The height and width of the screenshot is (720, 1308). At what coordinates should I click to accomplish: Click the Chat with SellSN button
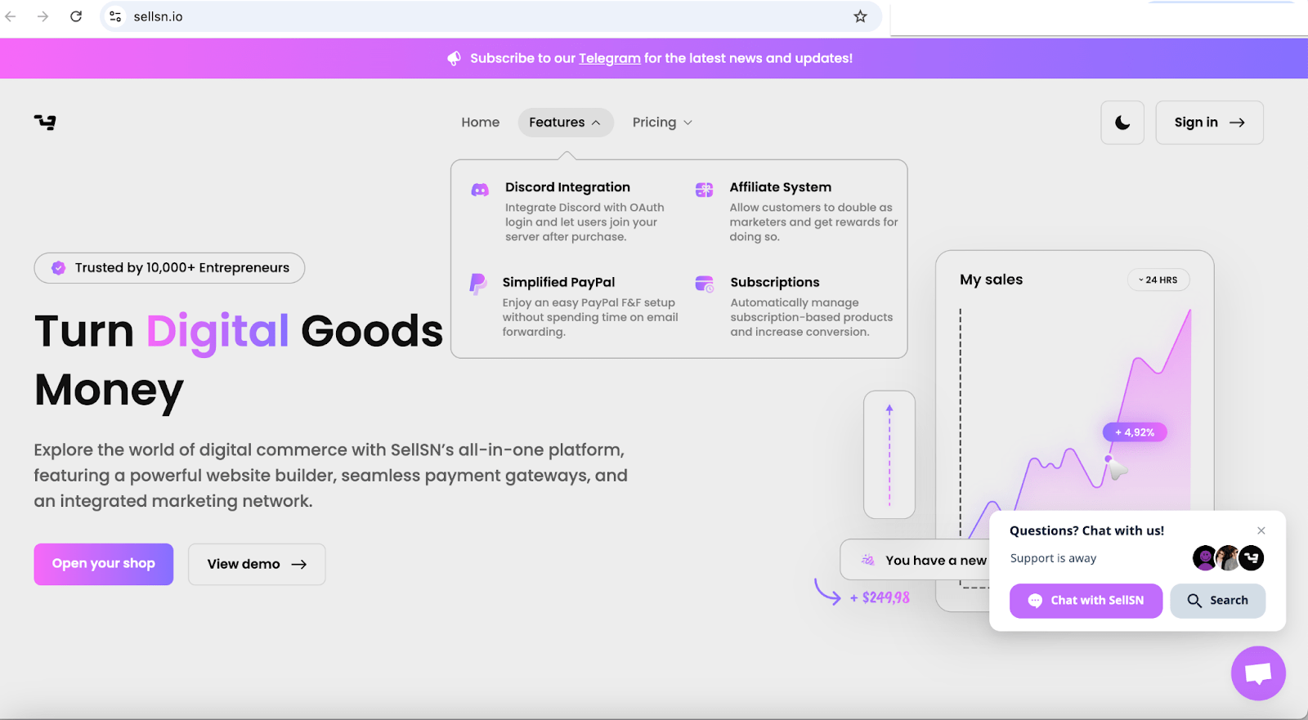click(x=1086, y=601)
